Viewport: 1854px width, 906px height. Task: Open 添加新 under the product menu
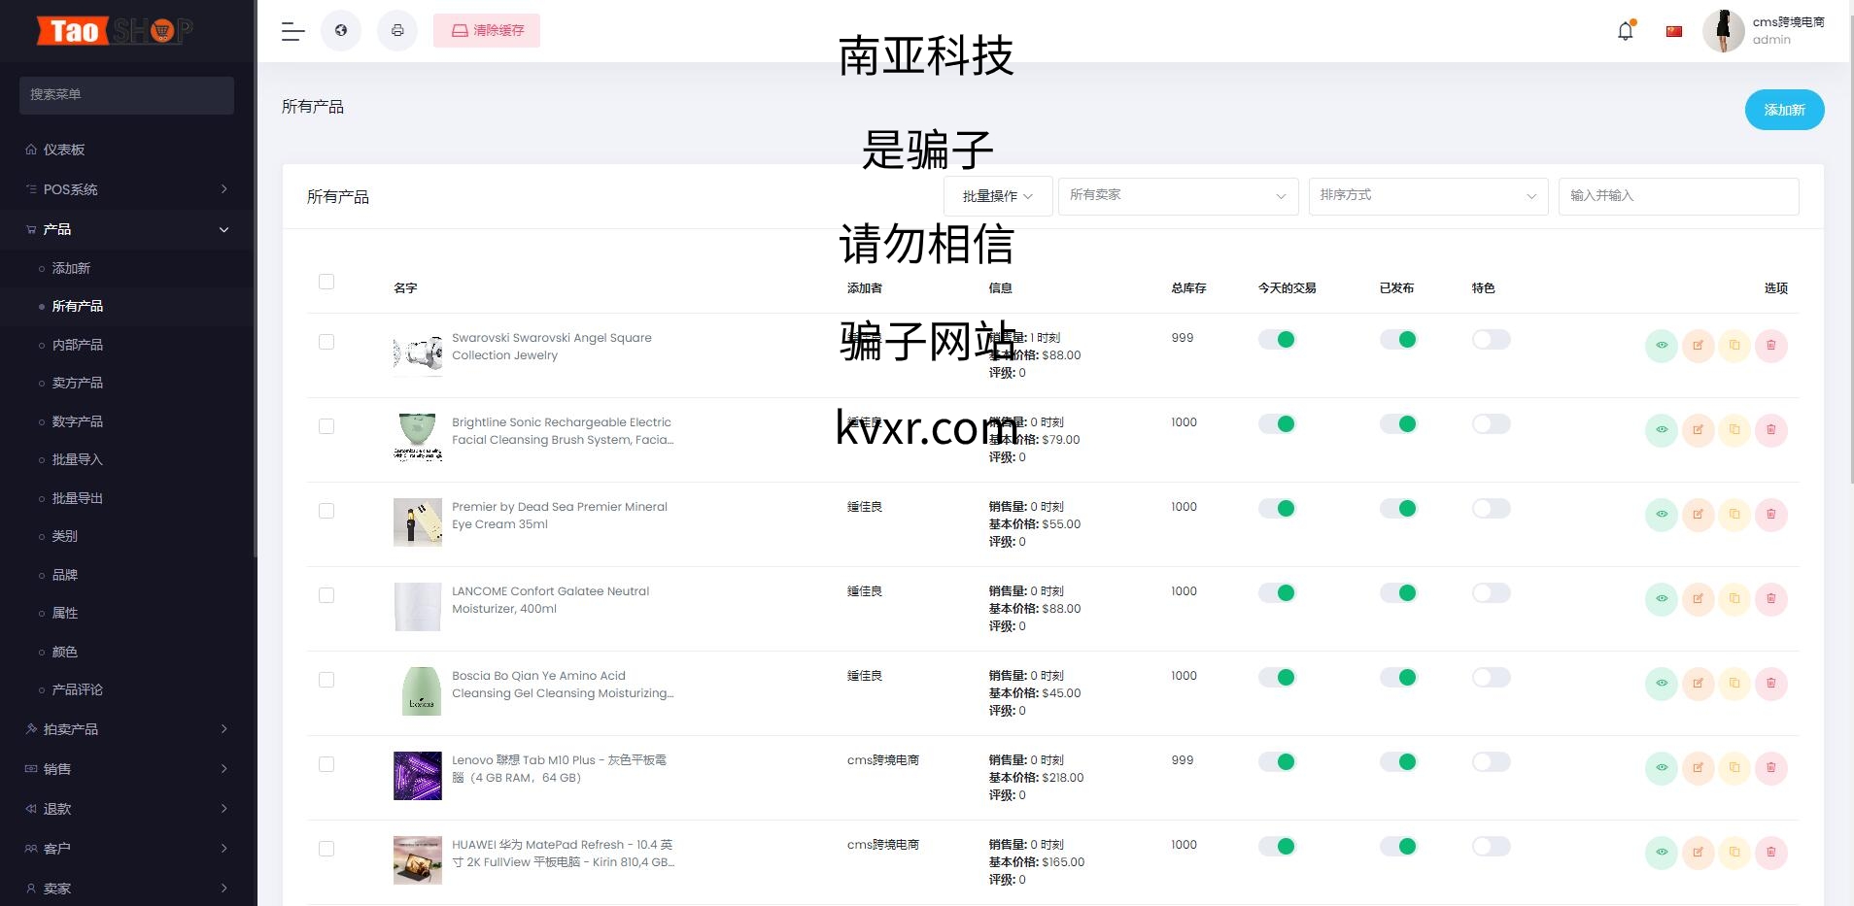[126, 268]
